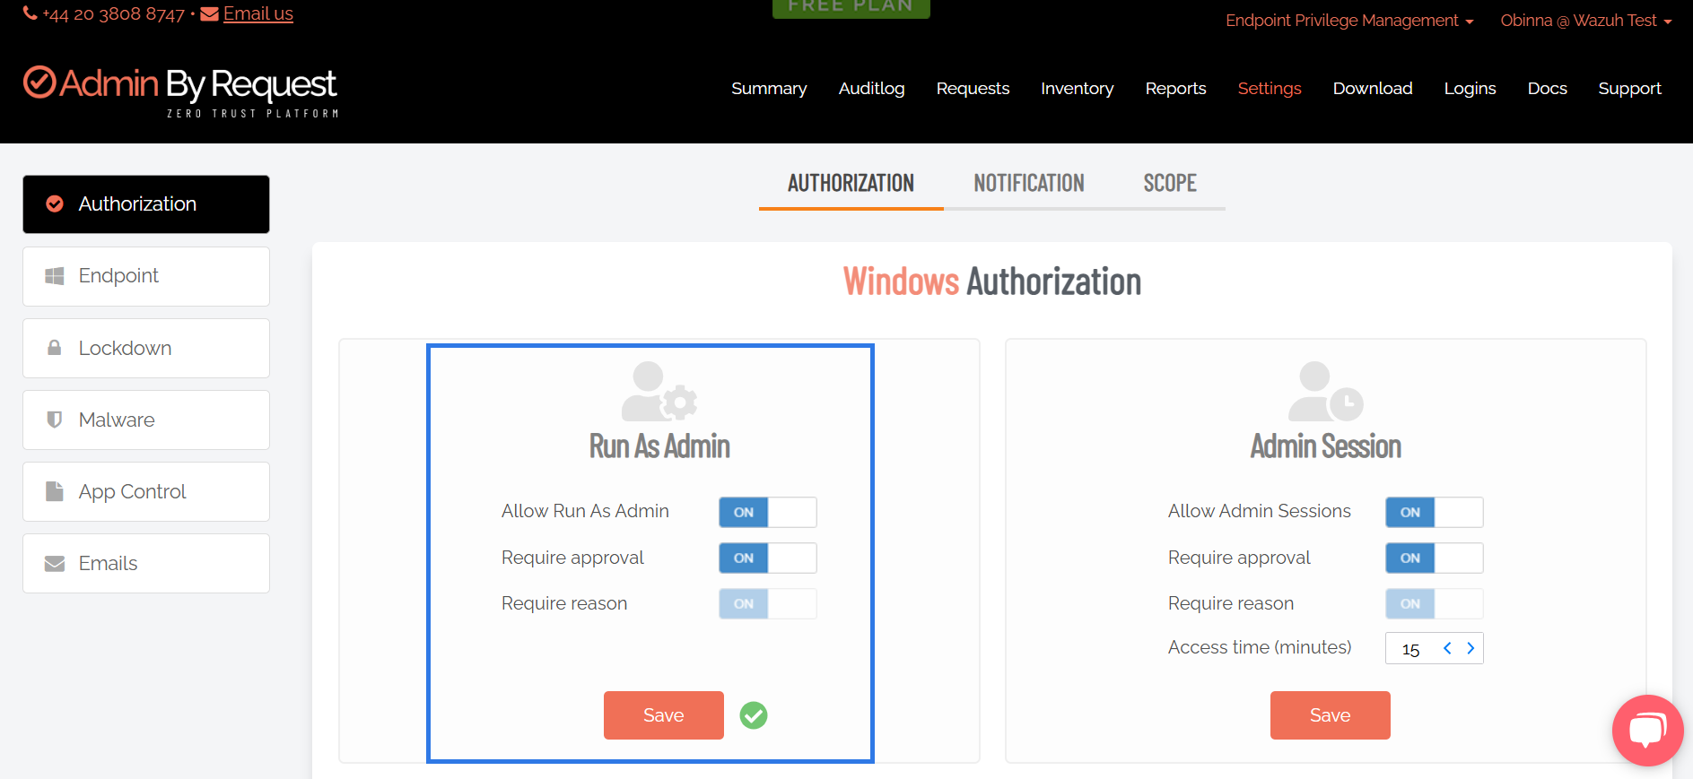1693x779 pixels.
Task: Click the Email us link
Action: [x=257, y=14]
